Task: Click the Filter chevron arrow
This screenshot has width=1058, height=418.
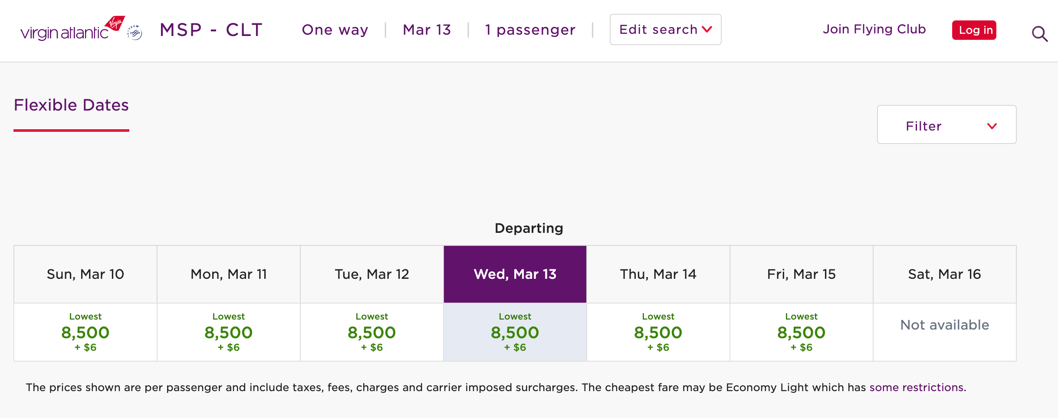Action: click(992, 126)
